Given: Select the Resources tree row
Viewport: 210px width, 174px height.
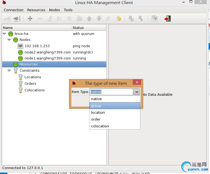Looking at the screenshot, I should point(54,64).
